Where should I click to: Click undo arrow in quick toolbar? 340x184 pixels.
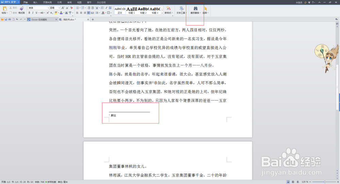point(17,19)
